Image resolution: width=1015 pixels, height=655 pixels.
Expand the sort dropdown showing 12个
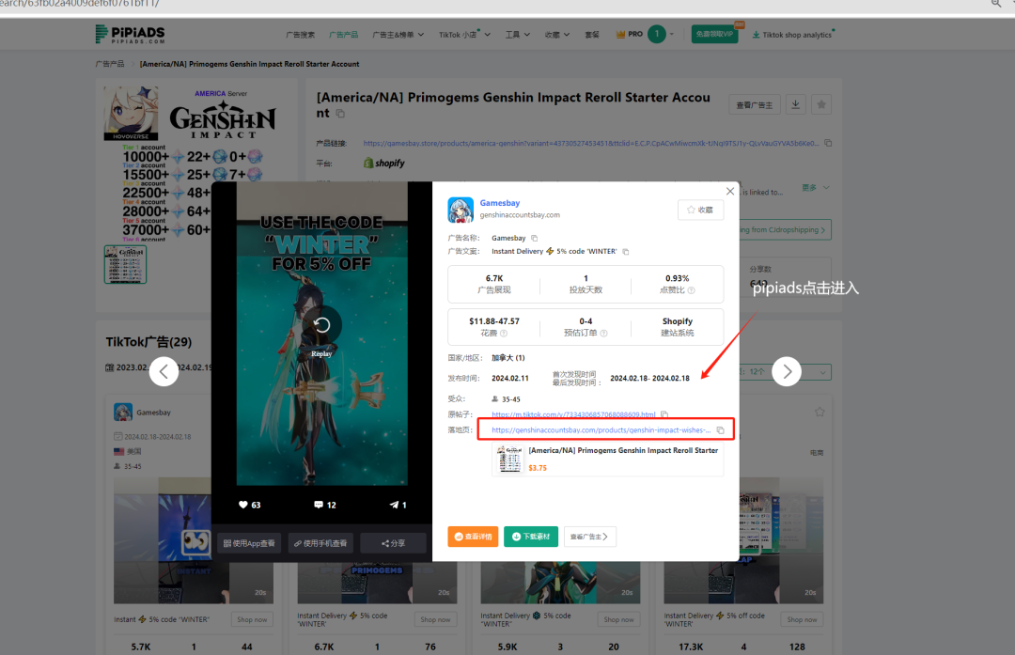pos(786,372)
